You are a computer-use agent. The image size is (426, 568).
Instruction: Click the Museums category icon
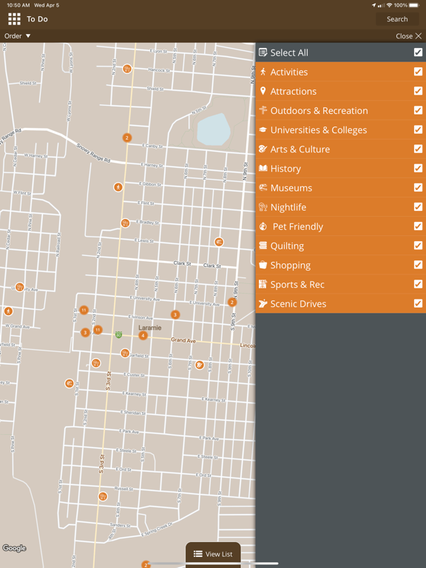point(263,187)
